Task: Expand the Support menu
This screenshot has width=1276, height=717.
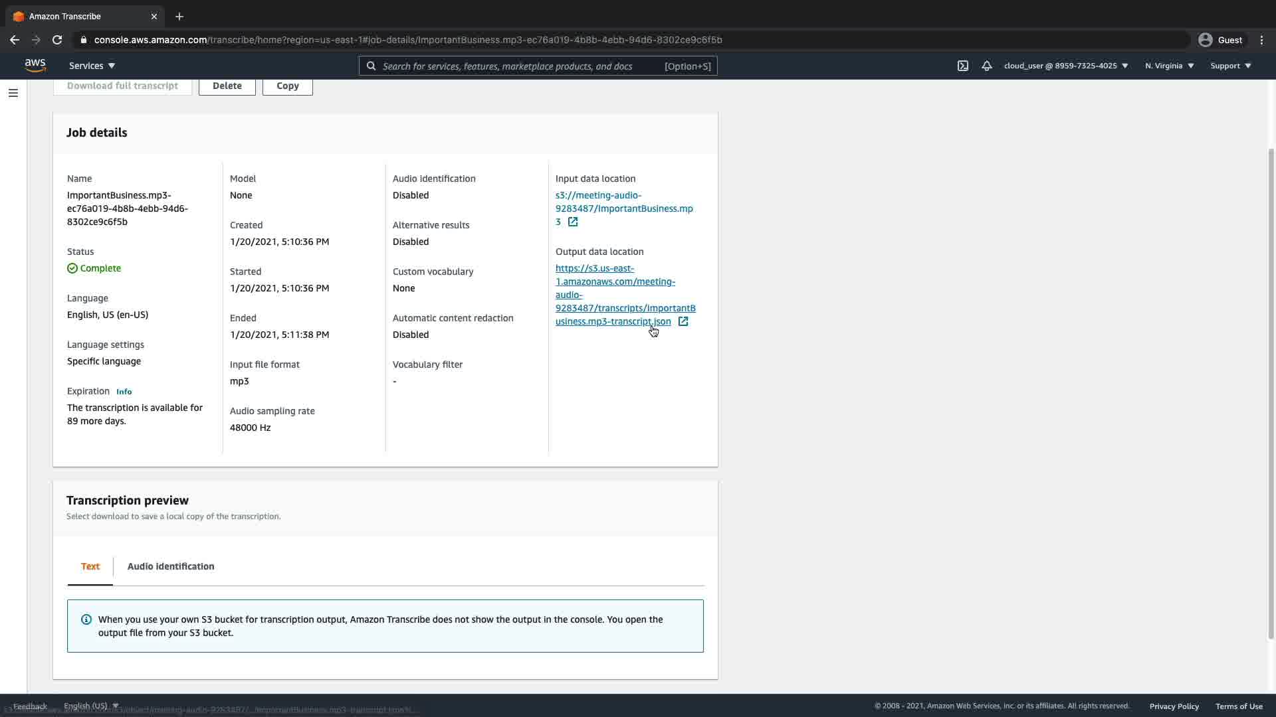Action: (x=1231, y=66)
